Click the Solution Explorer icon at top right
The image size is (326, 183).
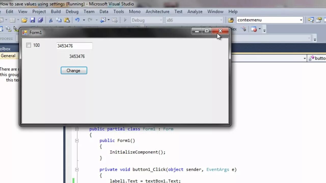[311, 20]
